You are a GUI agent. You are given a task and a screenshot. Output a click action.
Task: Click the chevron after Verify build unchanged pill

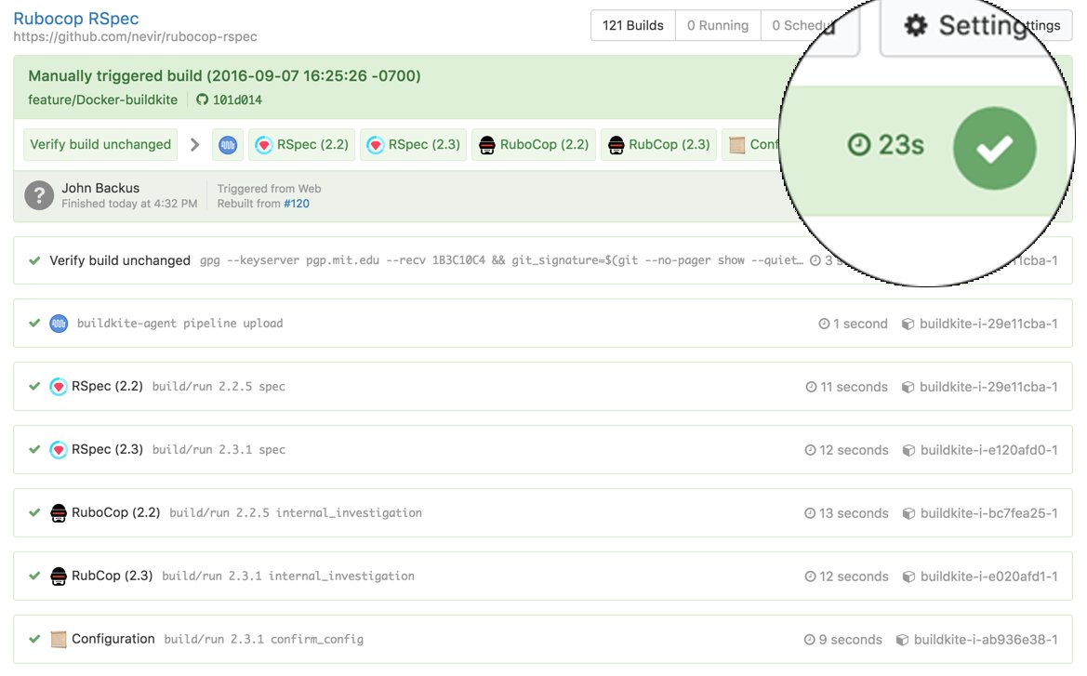(x=194, y=145)
